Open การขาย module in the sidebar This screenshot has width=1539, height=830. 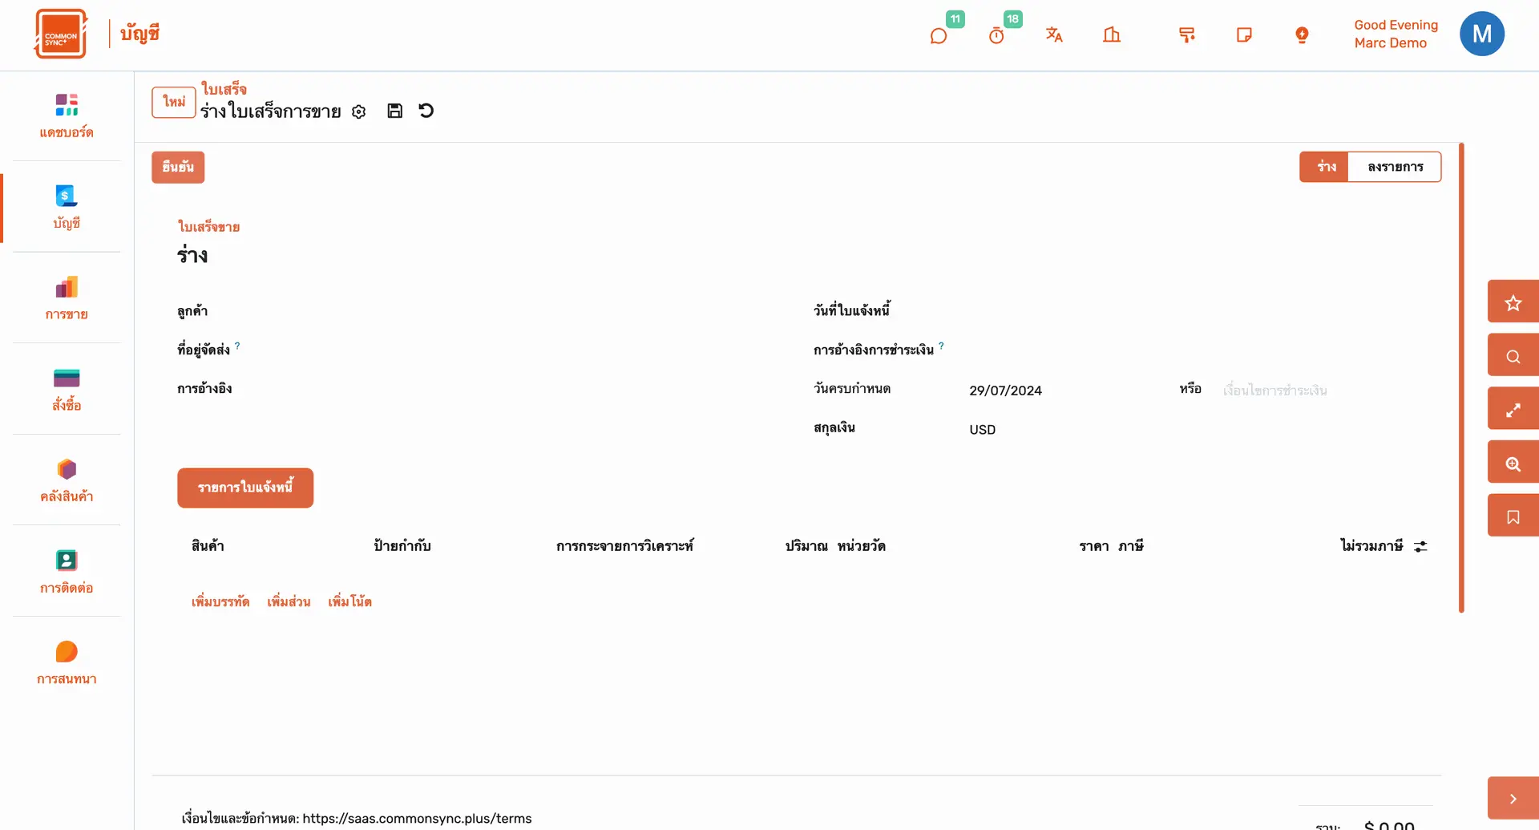click(67, 298)
